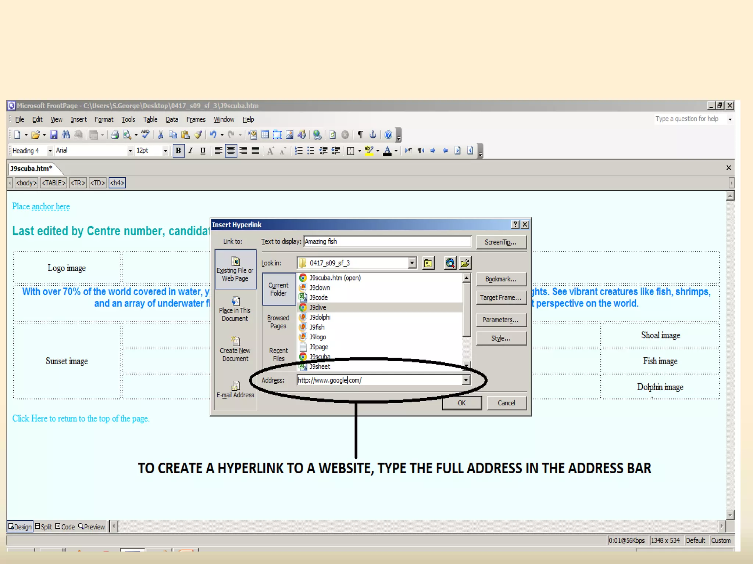This screenshot has height=564, width=753.
Task: Toggle Show All paragraph marks
Action: pyautogui.click(x=361, y=135)
